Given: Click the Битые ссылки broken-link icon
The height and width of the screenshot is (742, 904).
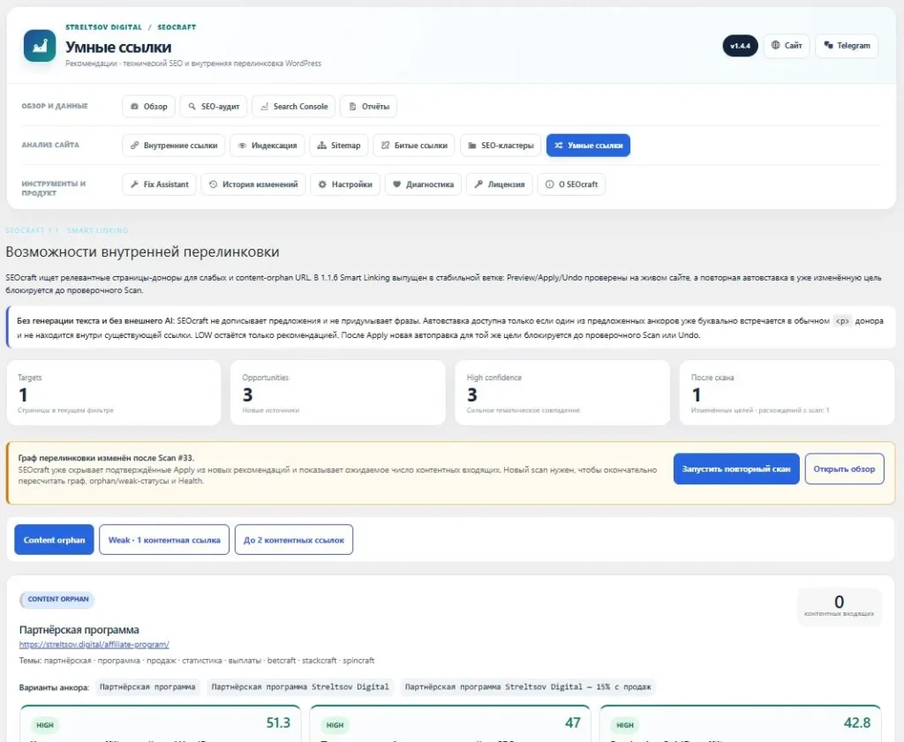Looking at the screenshot, I should [x=385, y=146].
